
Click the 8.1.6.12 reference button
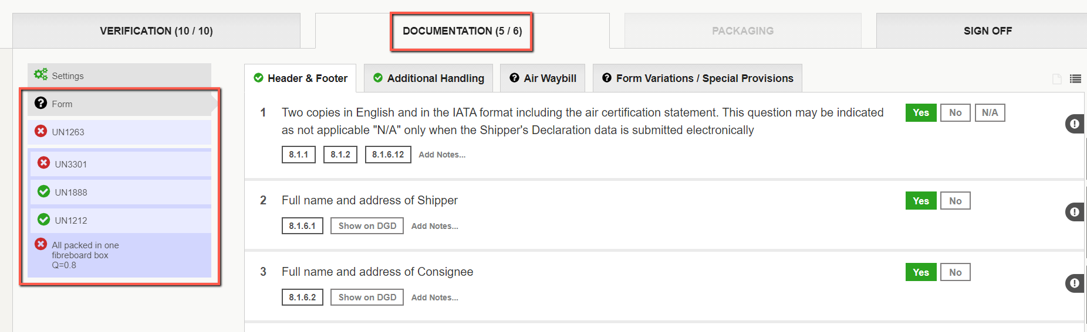(x=388, y=155)
